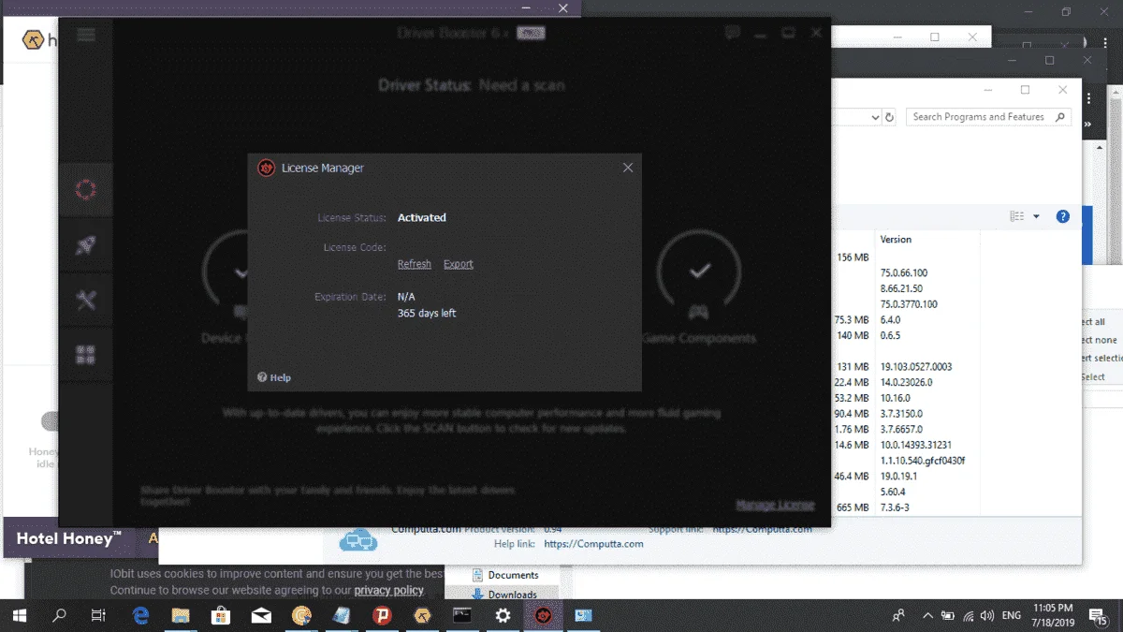Image resolution: width=1123 pixels, height=632 pixels.
Task: Switch to Driver Booster taskbar icon
Action: [543, 616]
